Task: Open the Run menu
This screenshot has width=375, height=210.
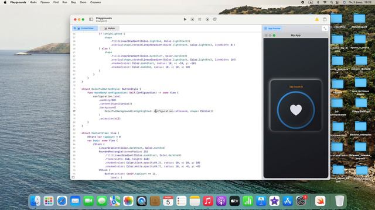Action: (64, 2)
